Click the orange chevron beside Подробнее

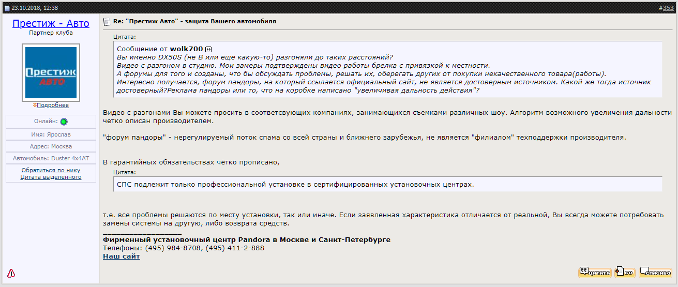tap(35, 105)
